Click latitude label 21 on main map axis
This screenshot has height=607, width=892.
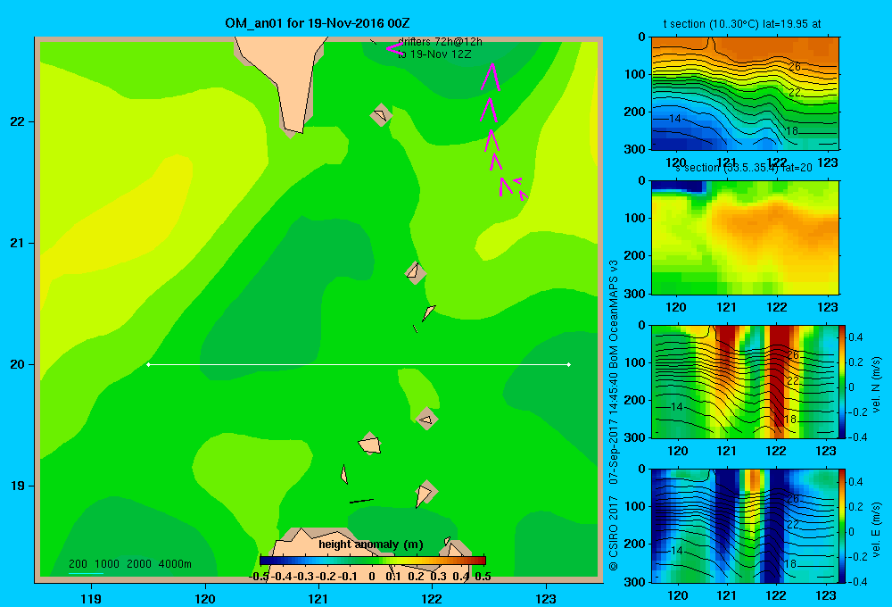[18, 243]
